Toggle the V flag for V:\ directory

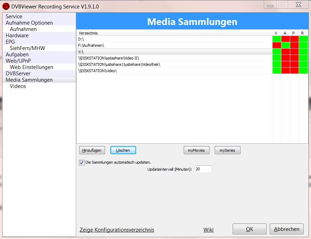pyautogui.click(x=277, y=52)
